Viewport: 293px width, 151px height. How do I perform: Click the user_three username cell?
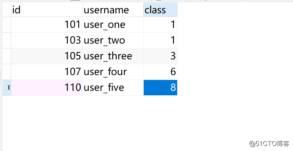click(113, 56)
